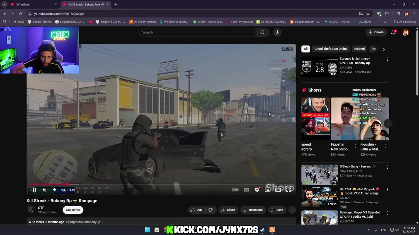
Task: Open taskbar clock showing 11:18 PM
Action: coord(409,230)
